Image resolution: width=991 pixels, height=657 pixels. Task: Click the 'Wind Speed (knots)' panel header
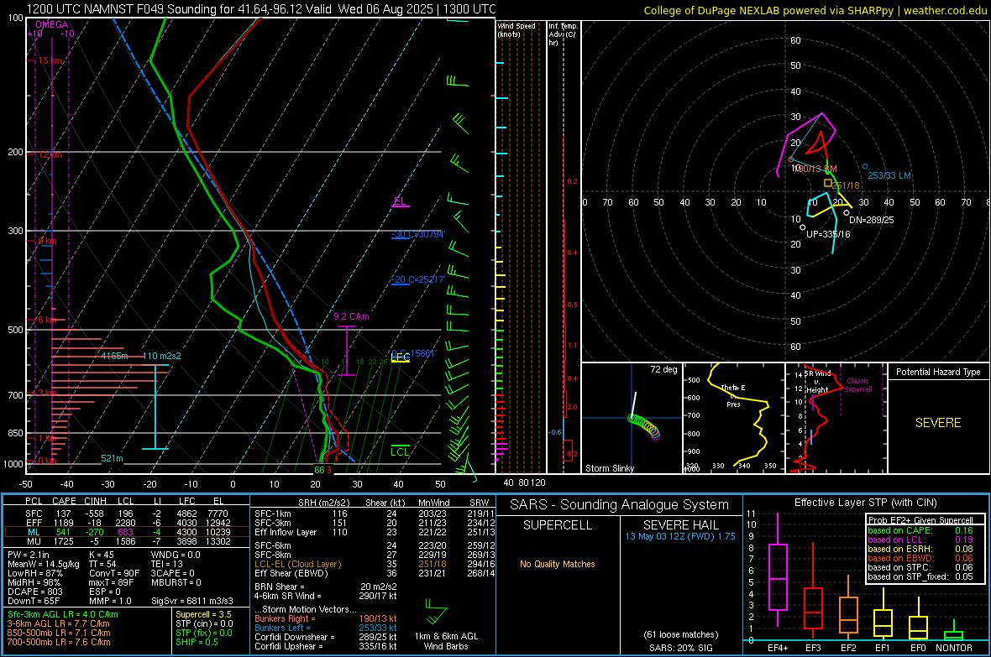(x=516, y=29)
